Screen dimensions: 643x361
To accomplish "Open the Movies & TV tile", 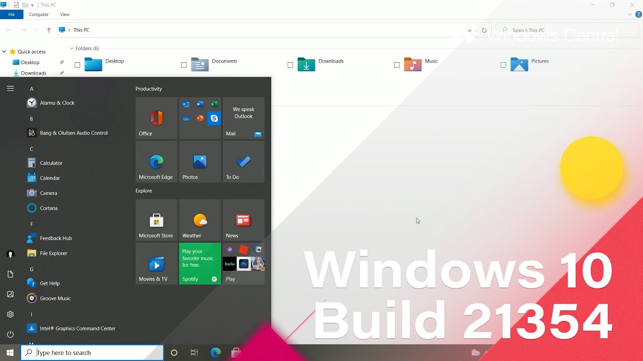I will click(156, 264).
